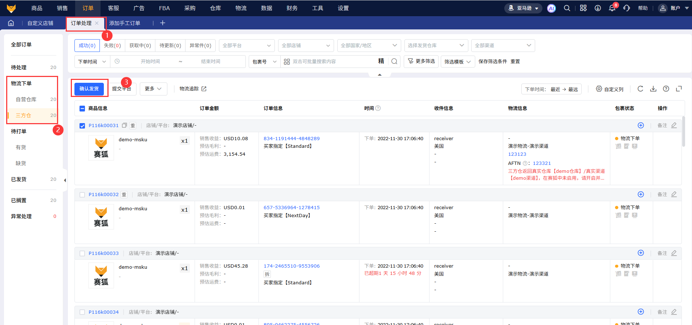This screenshot has height=325, width=692.
Task: Switch to the 添加手工订单 tab
Action: click(x=125, y=23)
